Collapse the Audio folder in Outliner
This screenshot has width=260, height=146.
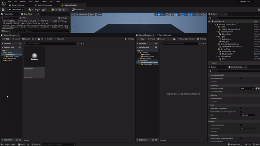pos(217,27)
